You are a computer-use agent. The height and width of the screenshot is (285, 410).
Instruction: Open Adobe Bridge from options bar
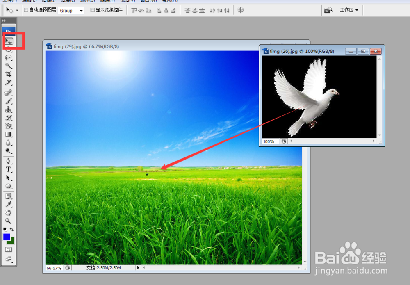tap(328, 10)
